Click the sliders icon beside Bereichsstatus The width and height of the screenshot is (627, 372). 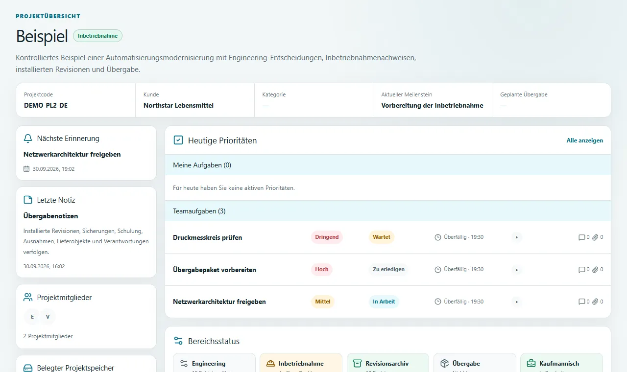tap(178, 341)
